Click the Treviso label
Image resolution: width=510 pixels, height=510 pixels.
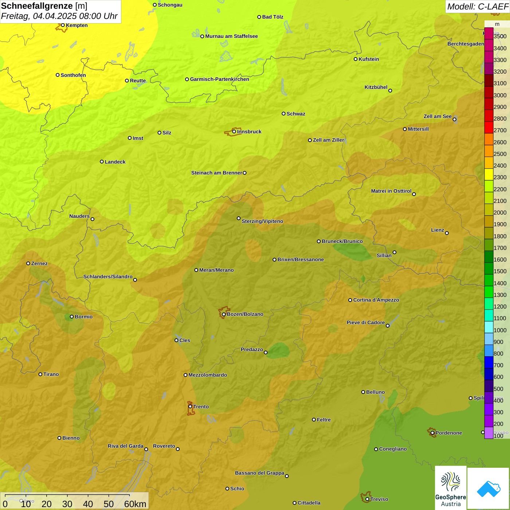(379, 499)
